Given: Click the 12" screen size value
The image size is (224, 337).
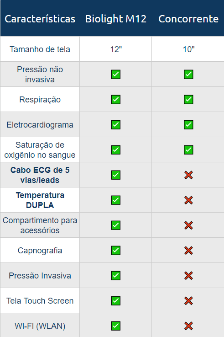Looking at the screenshot, I should [x=116, y=49].
